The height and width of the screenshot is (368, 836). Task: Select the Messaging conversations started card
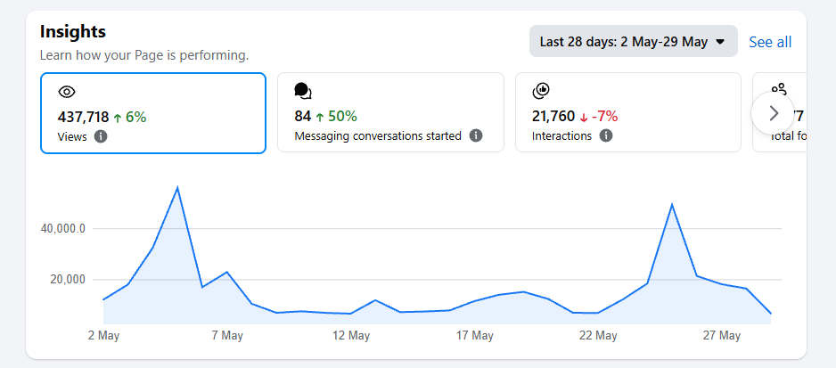pos(390,112)
